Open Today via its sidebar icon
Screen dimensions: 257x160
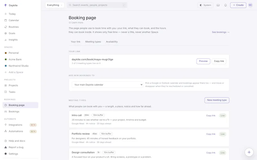tap(5, 14)
